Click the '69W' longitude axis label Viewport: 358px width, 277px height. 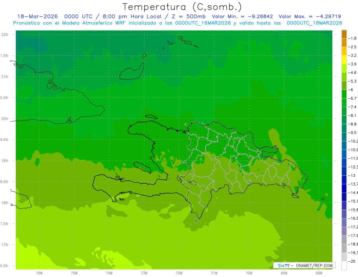pyautogui.click(x=284, y=273)
